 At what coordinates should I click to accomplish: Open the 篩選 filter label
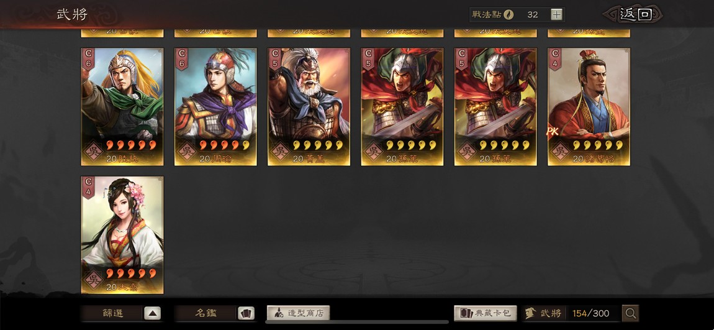[x=113, y=313]
